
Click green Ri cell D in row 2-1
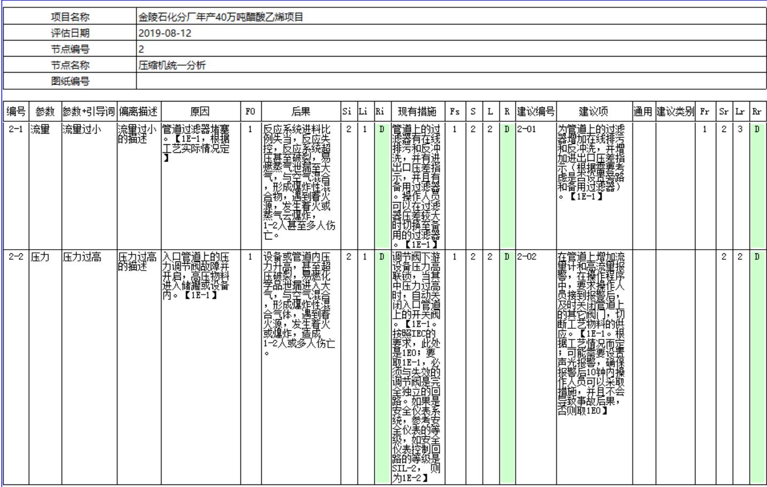click(x=382, y=185)
